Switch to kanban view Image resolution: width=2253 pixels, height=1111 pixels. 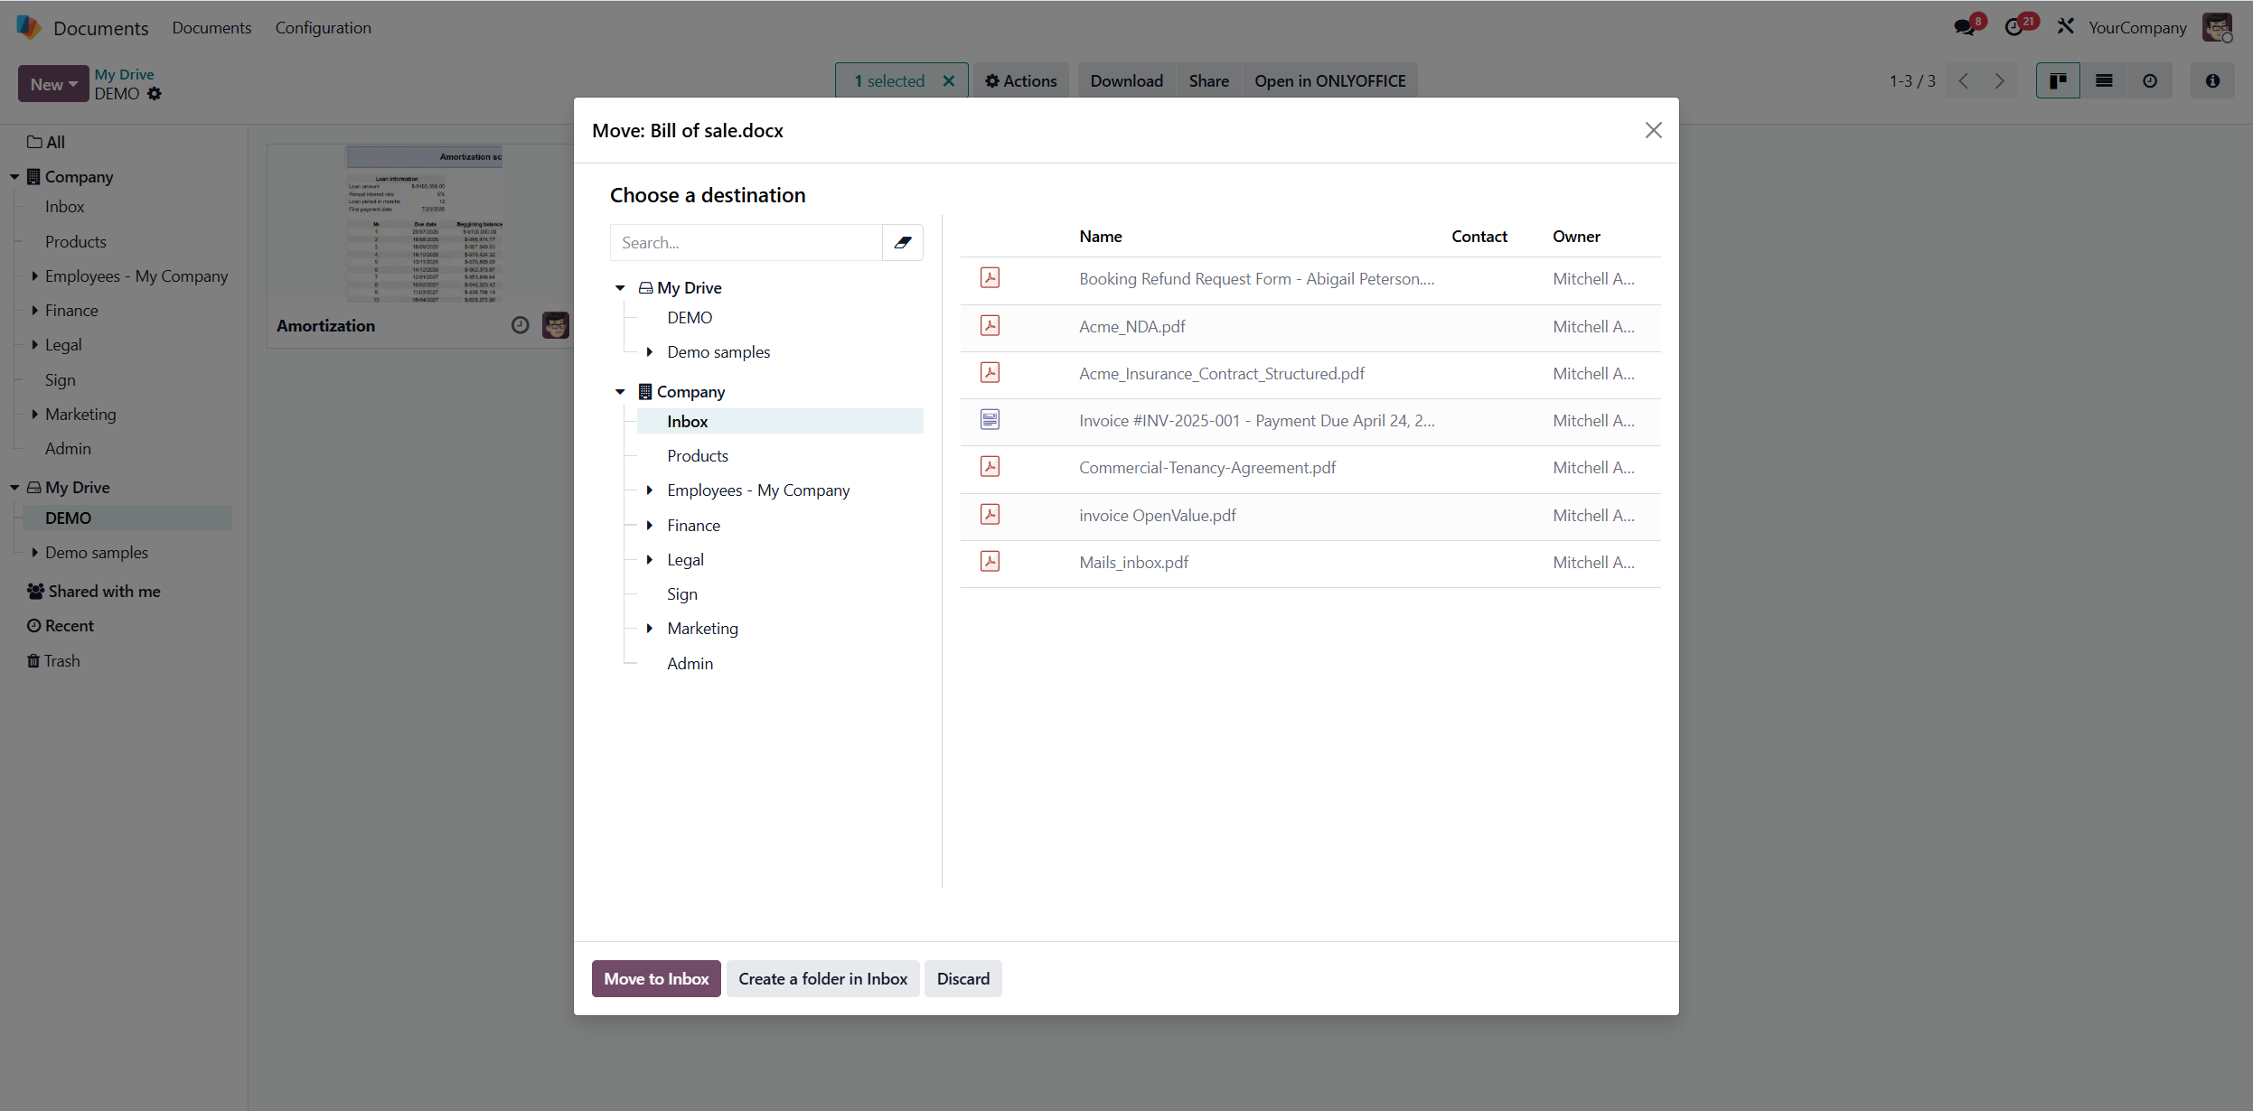point(2058,80)
